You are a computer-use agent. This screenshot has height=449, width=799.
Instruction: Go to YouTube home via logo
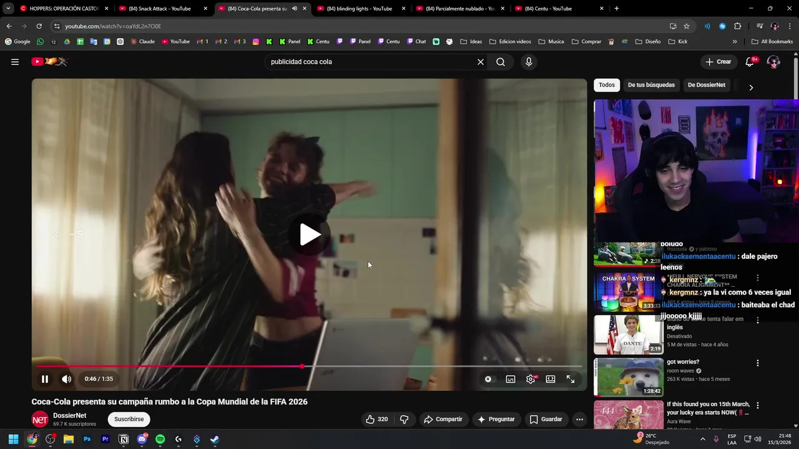pos(49,62)
